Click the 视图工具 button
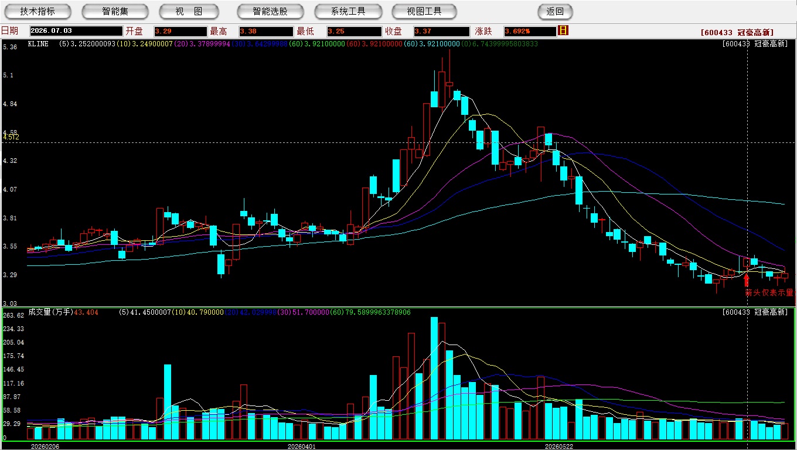This screenshot has height=450, width=797. (425, 11)
